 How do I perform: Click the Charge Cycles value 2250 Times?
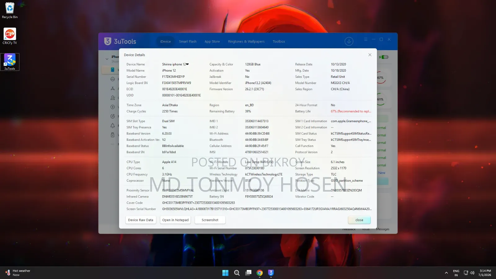coord(170,112)
